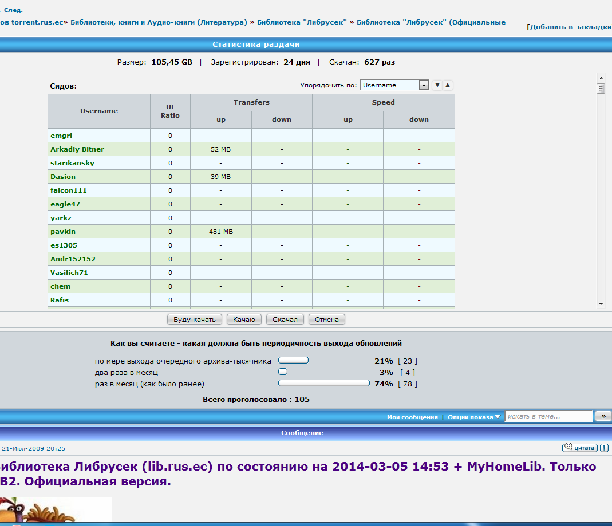Click the UL Ratio column header

(170, 111)
